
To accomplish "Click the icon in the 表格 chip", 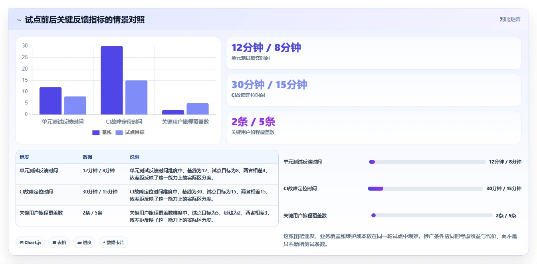I will (x=54, y=242).
